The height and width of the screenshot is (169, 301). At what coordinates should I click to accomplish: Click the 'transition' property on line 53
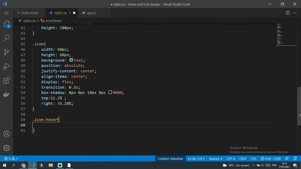point(53,87)
